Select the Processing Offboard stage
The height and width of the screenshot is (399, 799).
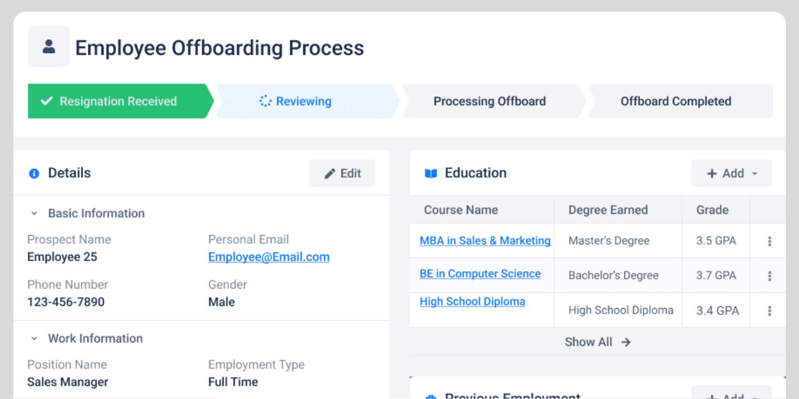tap(490, 101)
